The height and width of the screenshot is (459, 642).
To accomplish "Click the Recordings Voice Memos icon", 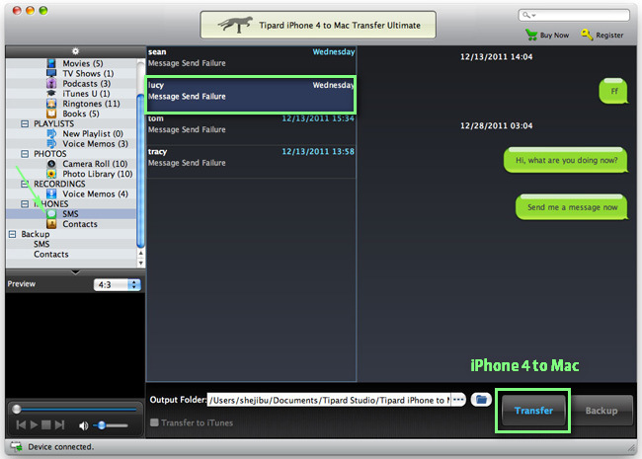I will (51, 193).
